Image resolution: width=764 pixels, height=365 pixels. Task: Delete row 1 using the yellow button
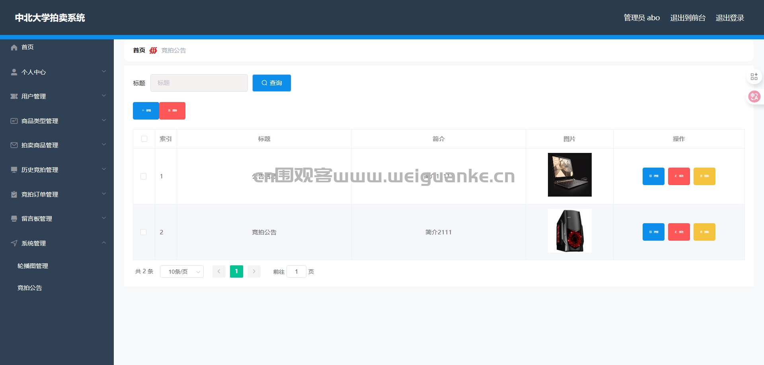tap(704, 176)
